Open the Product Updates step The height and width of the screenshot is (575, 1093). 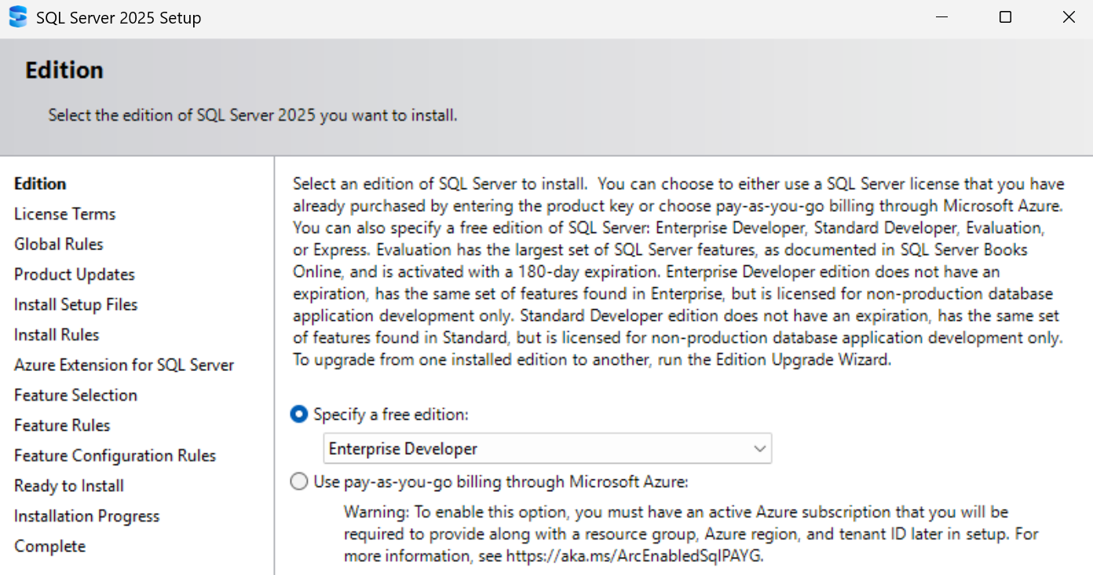pyautogui.click(x=74, y=275)
